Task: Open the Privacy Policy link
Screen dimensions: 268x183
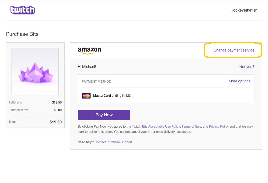Action: 219,127
